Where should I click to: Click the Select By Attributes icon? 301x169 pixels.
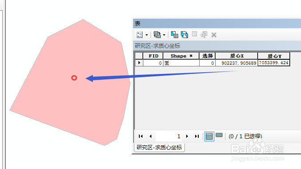click(x=175, y=35)
